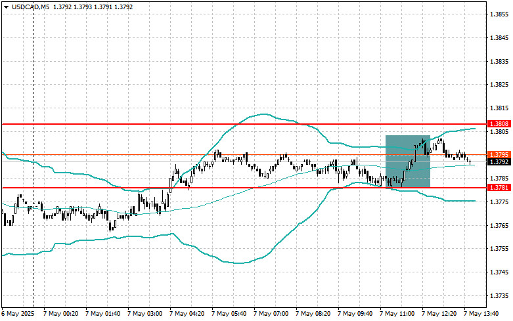Click the red 1.3781 price level label
Screen dimensions: 513x321
click(x=499, y=188)
